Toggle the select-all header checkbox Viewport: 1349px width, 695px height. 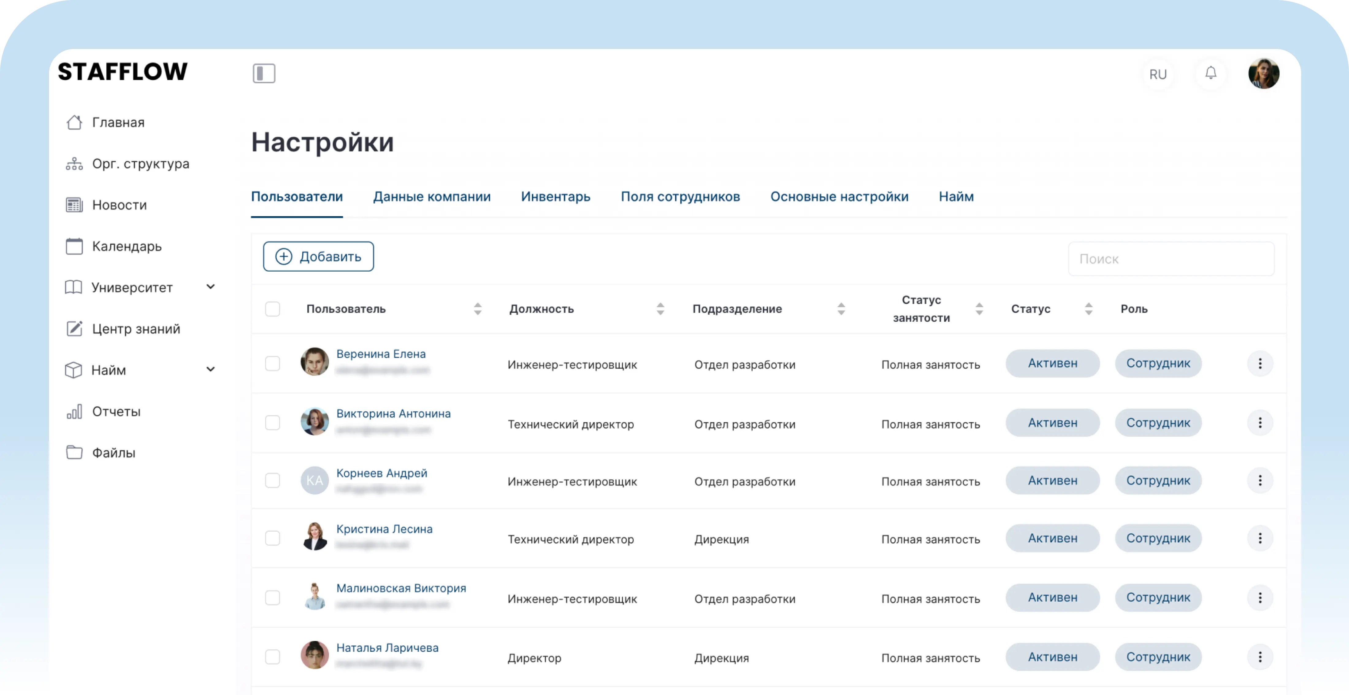tap(272, 309)
